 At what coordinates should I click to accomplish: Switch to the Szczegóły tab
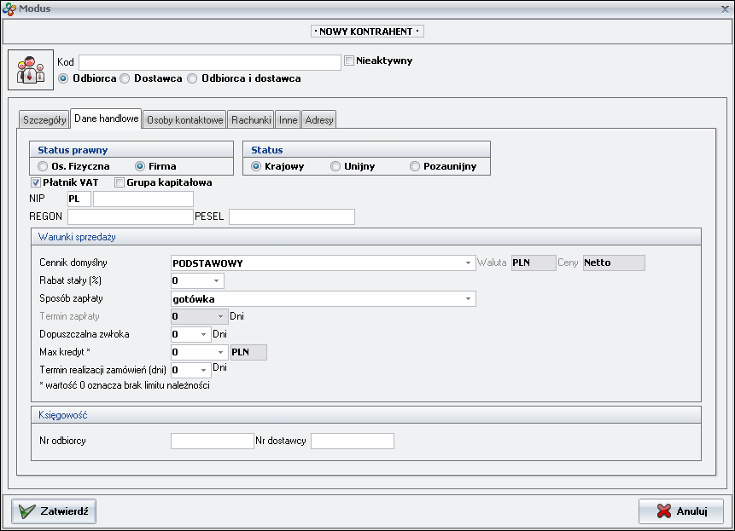[44, 120]
